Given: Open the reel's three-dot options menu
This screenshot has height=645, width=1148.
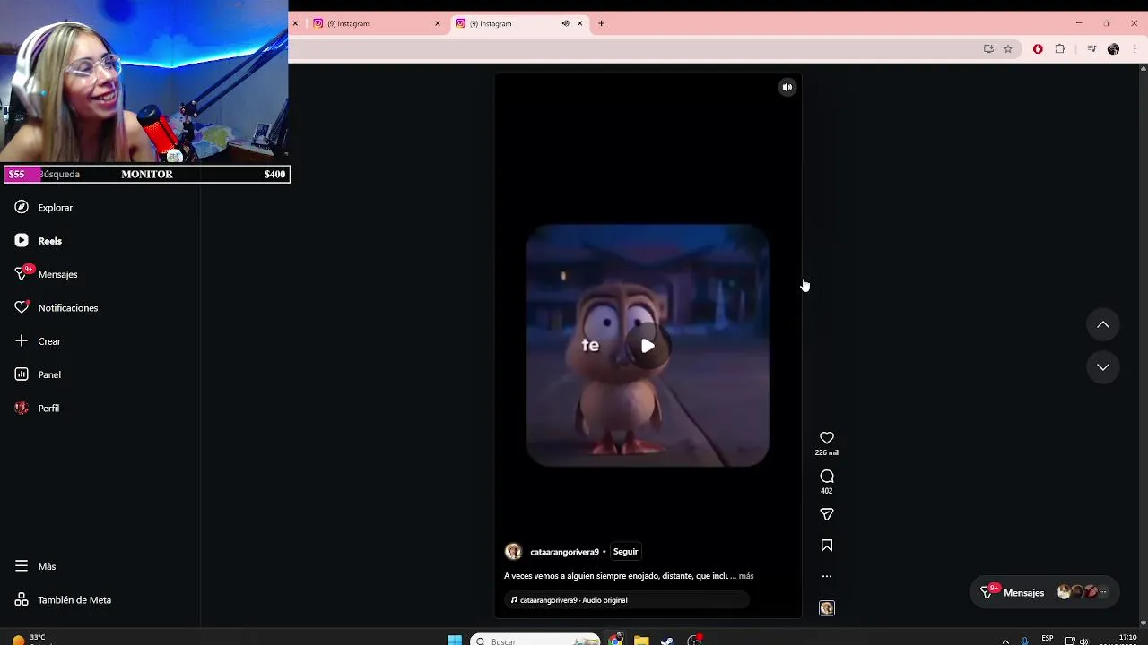Looking at the screenshot, I should 827,576.
